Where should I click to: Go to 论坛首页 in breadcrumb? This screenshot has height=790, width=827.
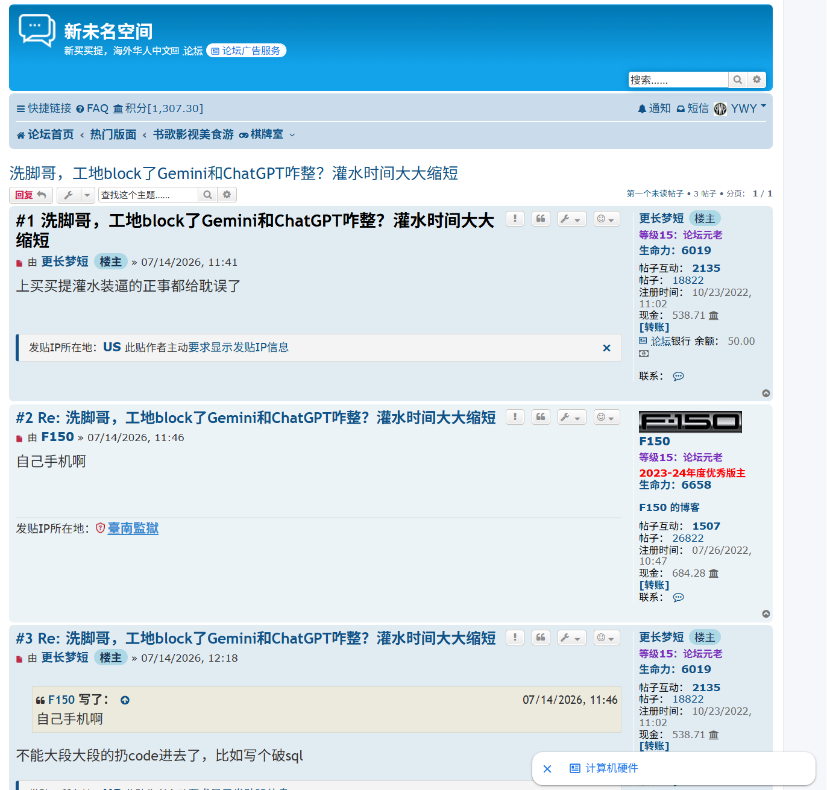coord(45,134)
